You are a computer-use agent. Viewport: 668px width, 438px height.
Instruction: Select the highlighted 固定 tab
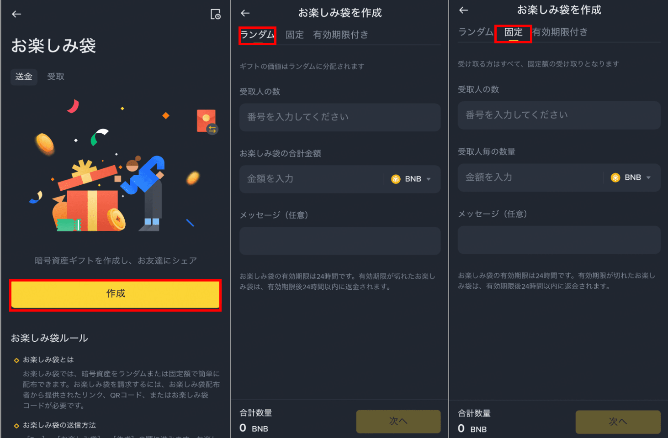[513, 33]
